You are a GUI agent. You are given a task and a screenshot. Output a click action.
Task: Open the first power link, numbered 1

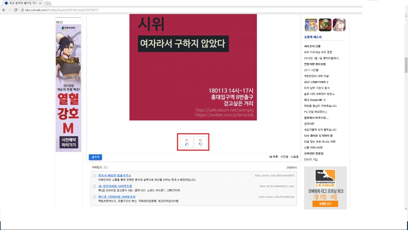(115, 176)
